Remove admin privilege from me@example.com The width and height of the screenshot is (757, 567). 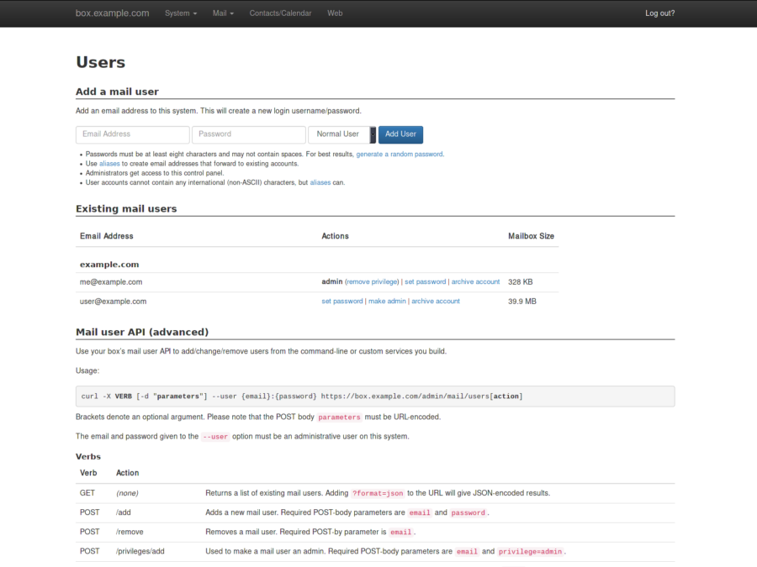coord(371,282)
